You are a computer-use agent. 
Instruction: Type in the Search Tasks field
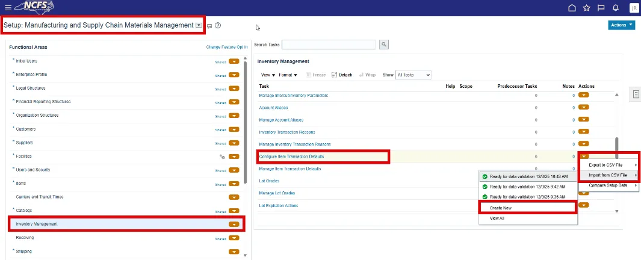tap(329, 45)
